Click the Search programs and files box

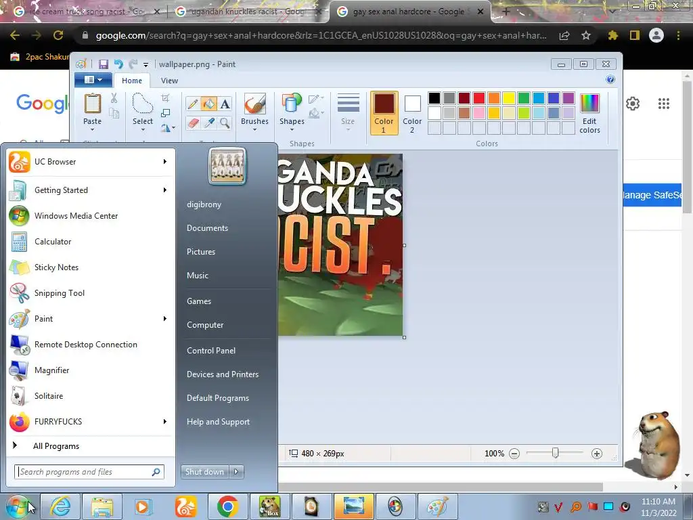click(89, 472)
